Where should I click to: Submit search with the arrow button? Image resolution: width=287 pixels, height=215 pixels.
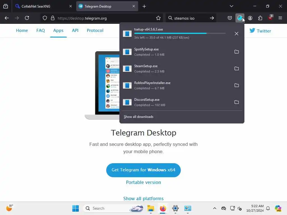coord(212,18)
